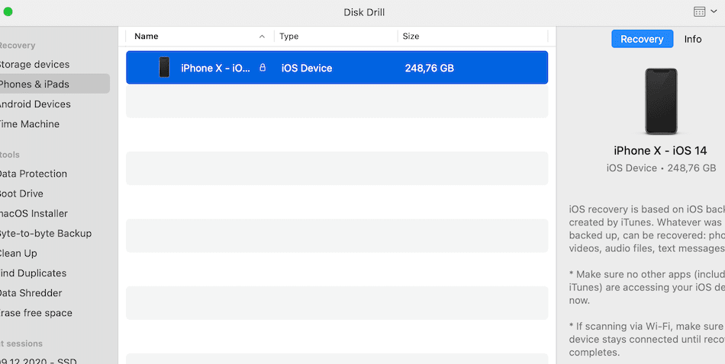Click the lock icon on iPhone X row
Viewport: 725px width, 364px height.
[x=263, y=68]
